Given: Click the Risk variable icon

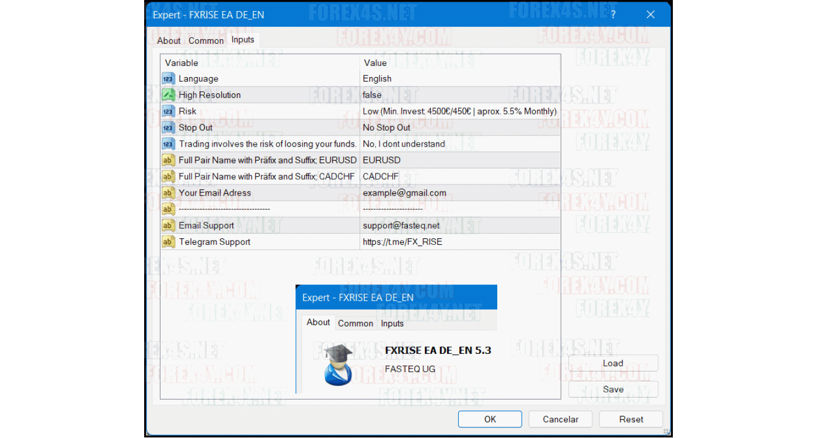Looking at the screenshot, I should click(168, 112).
